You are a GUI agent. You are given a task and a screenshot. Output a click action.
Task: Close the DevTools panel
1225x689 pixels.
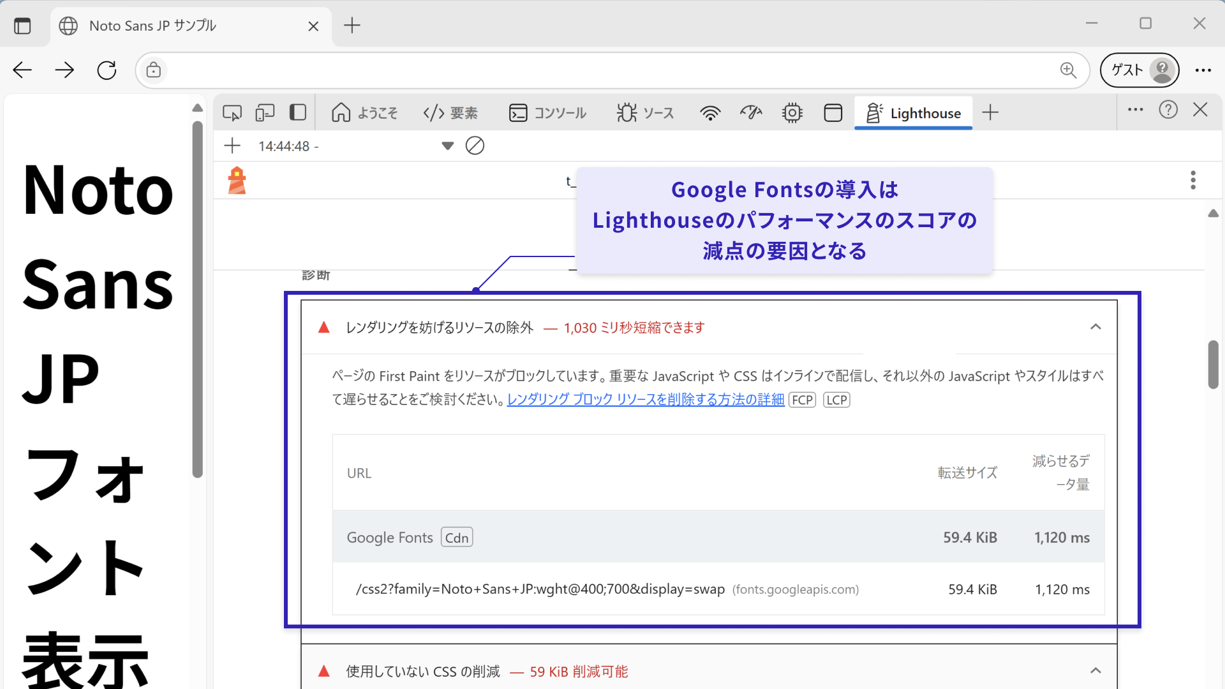pos(1201,110)
